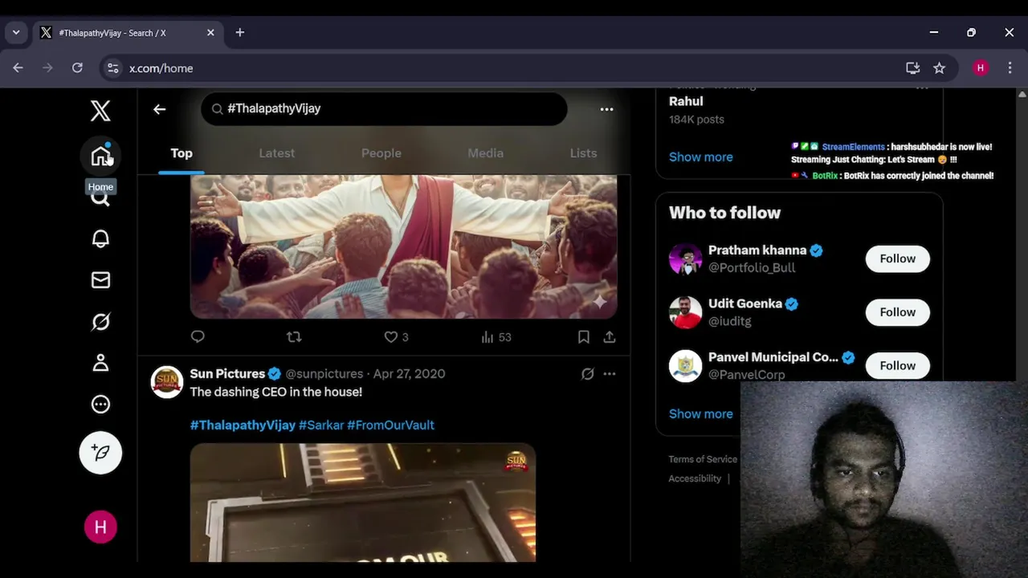1028x578 pixels.
Task: Open Grok icon in sidebar
Action: tap(100, 322)
